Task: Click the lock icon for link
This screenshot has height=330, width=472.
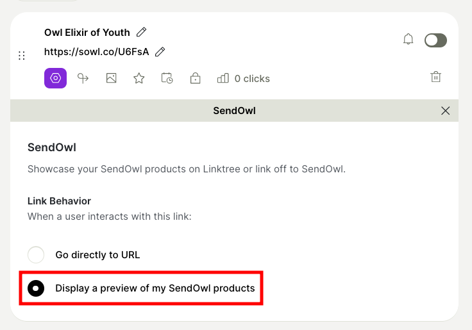Action: [195, 78]
